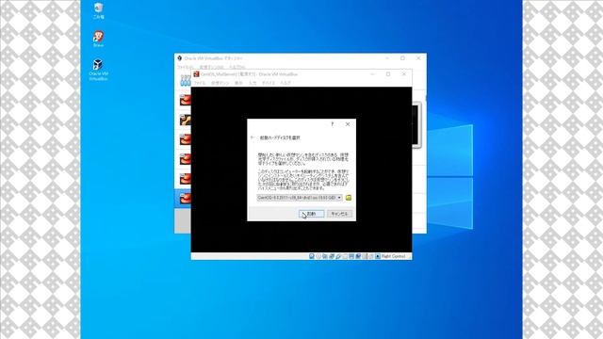The height and width of the screenshot is (339, 603).
Task: Click the 起動 (Start) button
Action: click(x=312, y=214)
